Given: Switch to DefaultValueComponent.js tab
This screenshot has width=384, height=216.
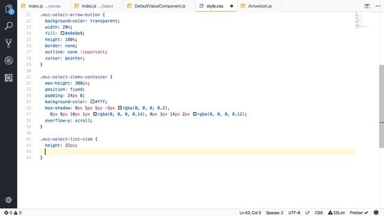Looking at the screenshot, I should coord(160,6).
